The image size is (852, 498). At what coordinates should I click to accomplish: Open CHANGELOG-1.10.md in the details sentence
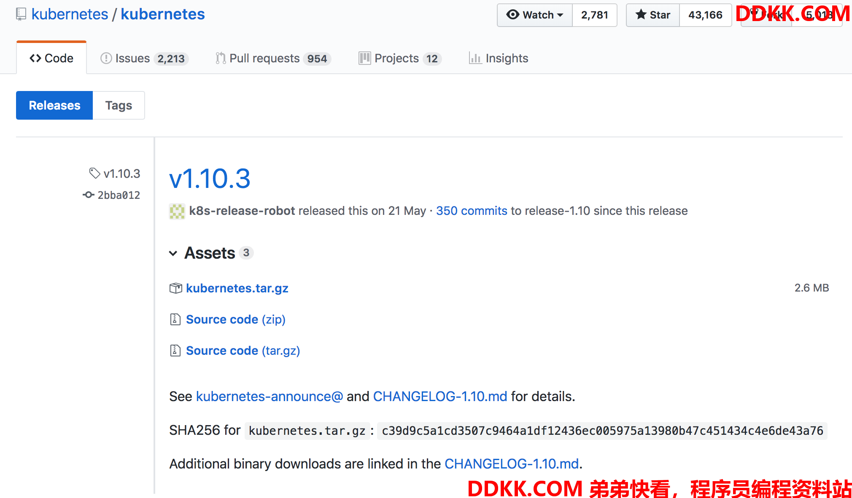coord(440,396)
